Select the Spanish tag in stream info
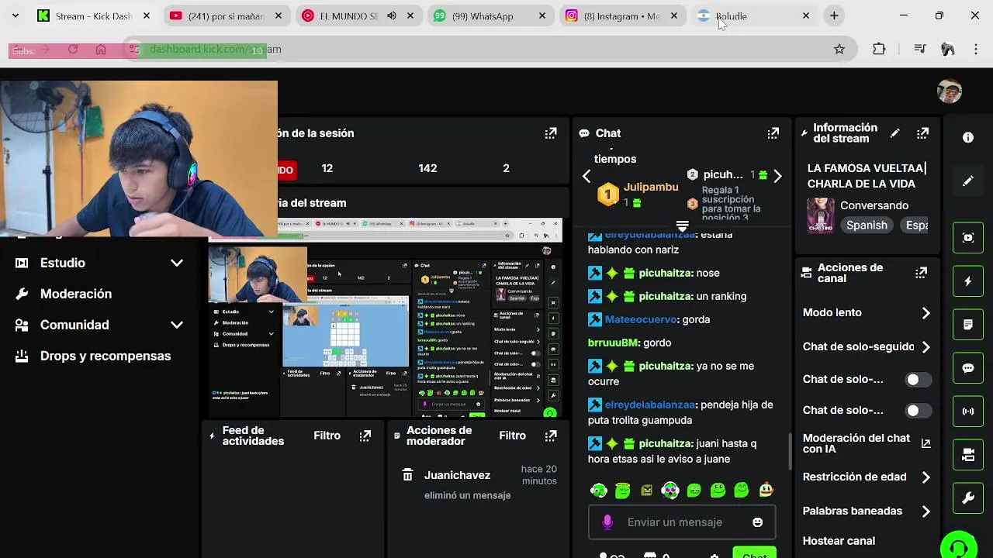The image size is (993, 558). (x=867, y=225)
